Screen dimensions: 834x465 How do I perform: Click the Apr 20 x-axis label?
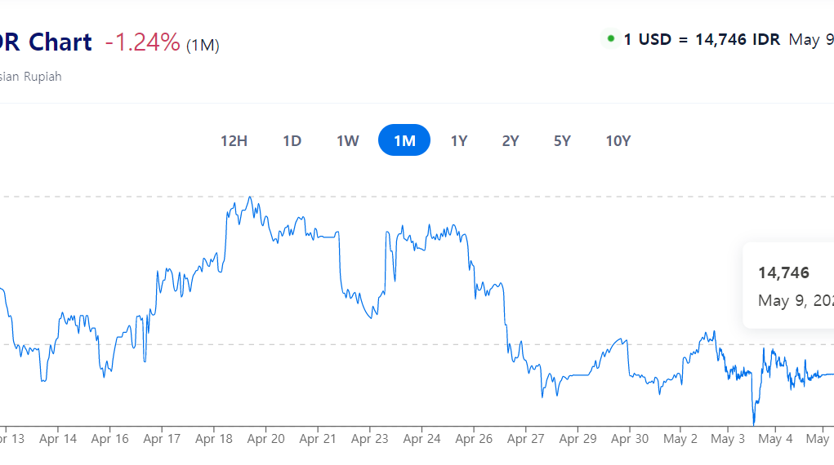(x=265, y=439)
